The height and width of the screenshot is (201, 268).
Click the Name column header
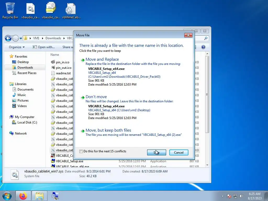click(55, 55)
